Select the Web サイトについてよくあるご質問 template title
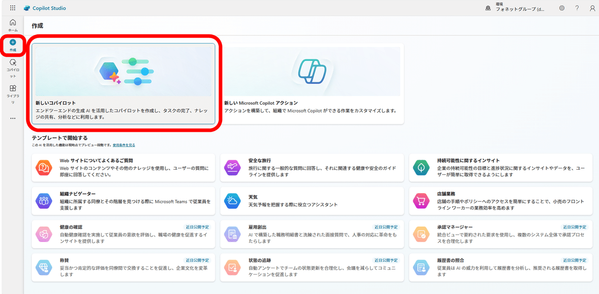Image resolution: width=599 pixels, height=294 pixels. tap(96, 161)
